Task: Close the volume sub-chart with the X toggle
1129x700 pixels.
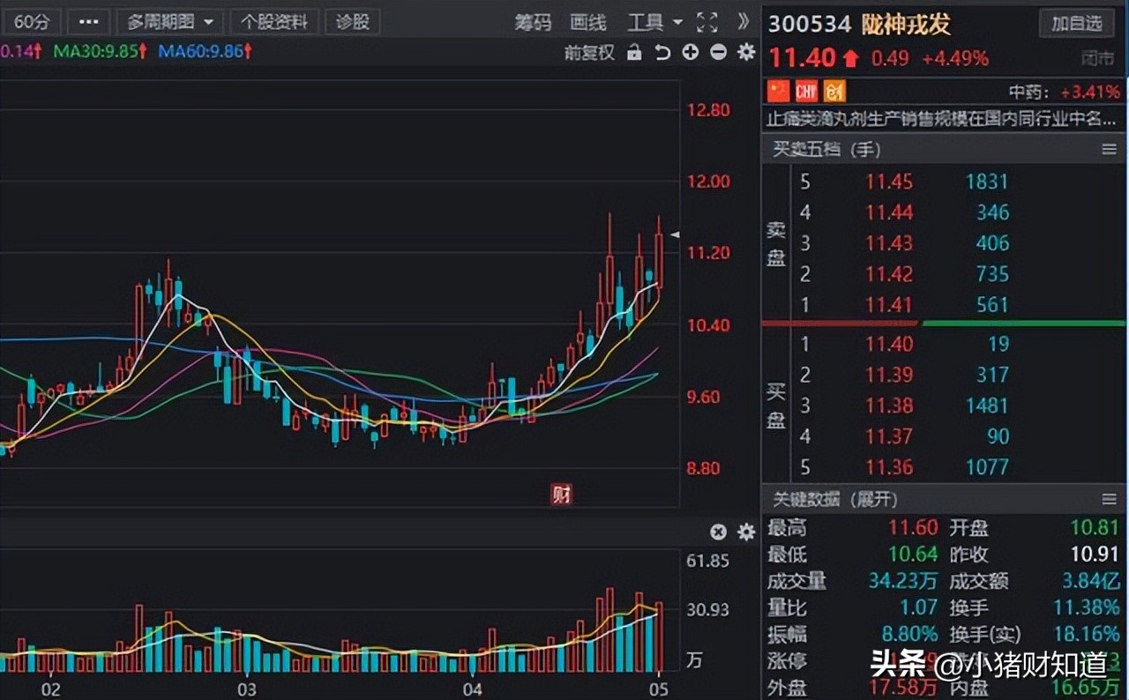Action: tap(719, 532)
